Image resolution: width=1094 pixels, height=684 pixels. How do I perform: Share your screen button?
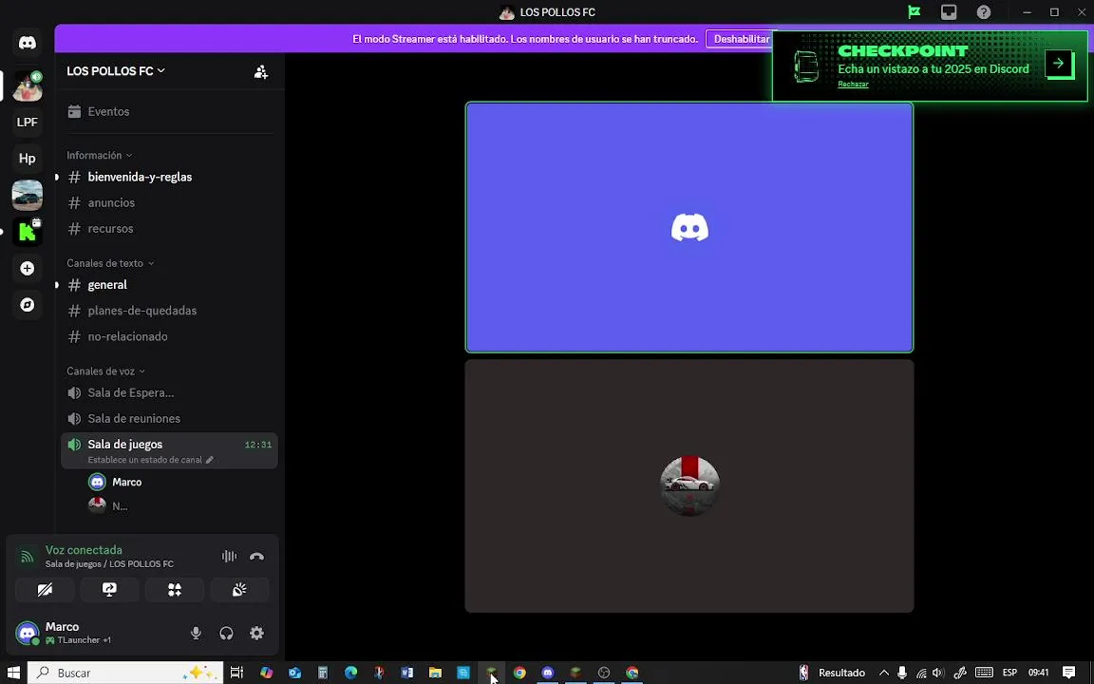click(x=109, y=590)
